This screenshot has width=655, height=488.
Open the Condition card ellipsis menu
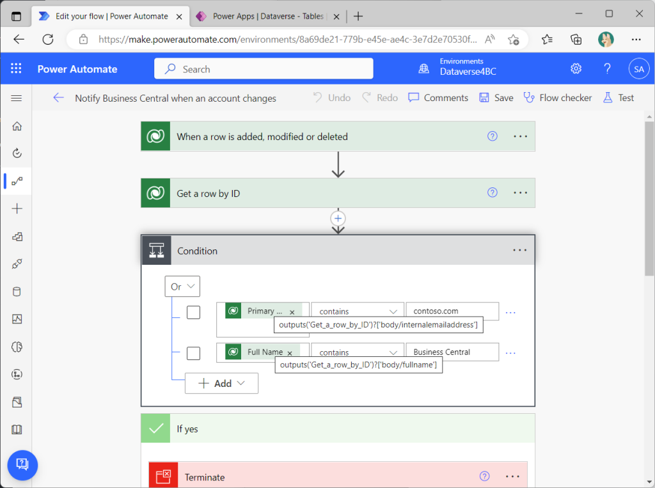pyautogui.click(x=519, y=250)
